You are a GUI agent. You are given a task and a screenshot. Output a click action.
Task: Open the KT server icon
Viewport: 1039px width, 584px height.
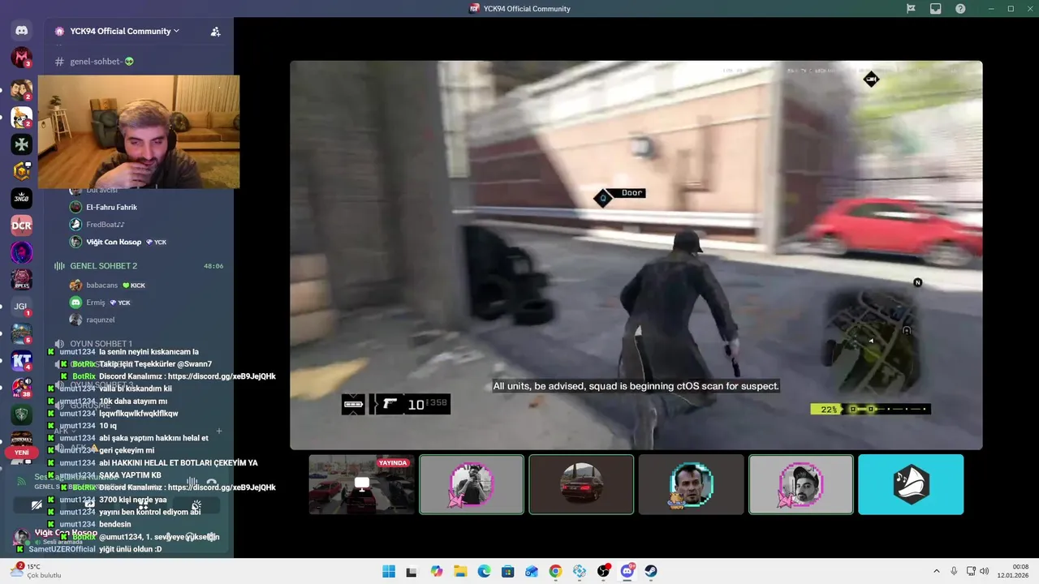pyautogui.click(x=21, y=361)
